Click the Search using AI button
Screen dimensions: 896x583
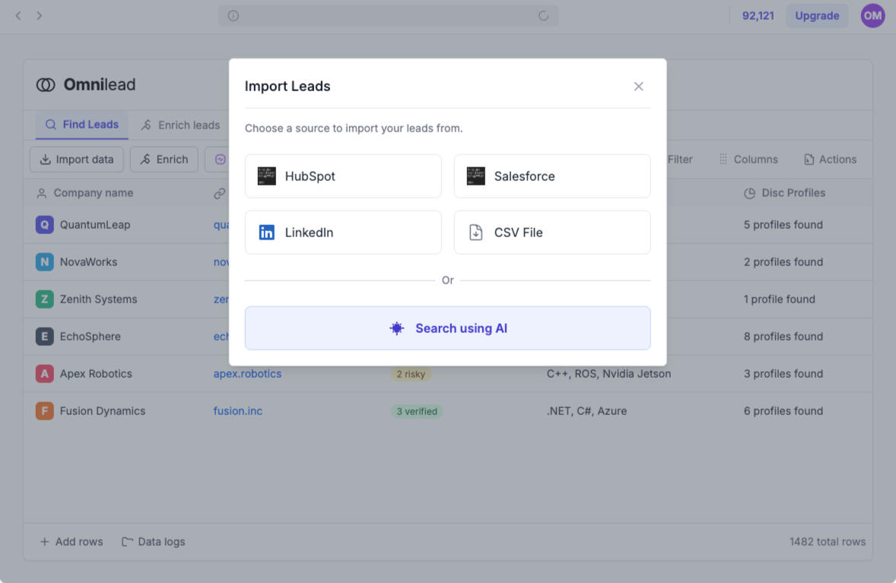coord(447,328)
